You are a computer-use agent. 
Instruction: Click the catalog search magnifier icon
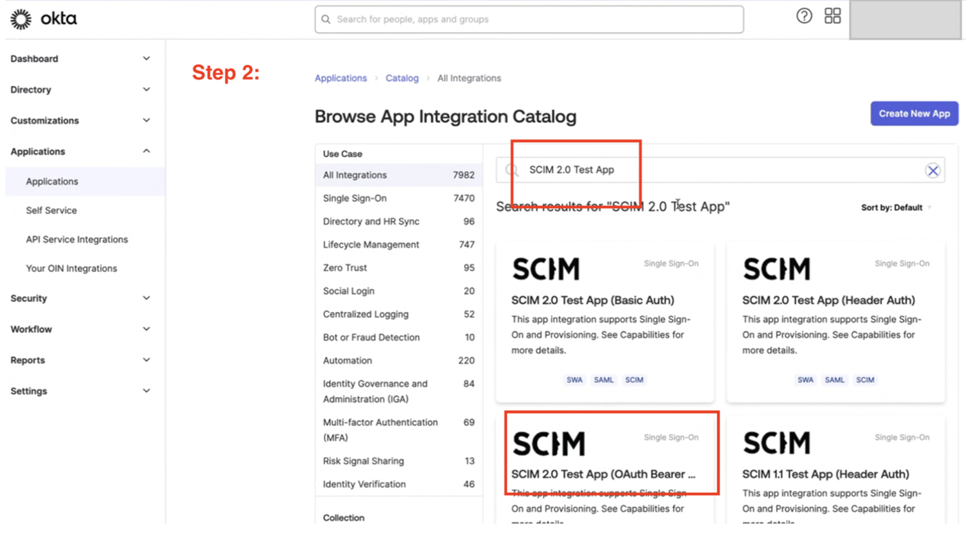pyautogui.click(x=511, y=170)
